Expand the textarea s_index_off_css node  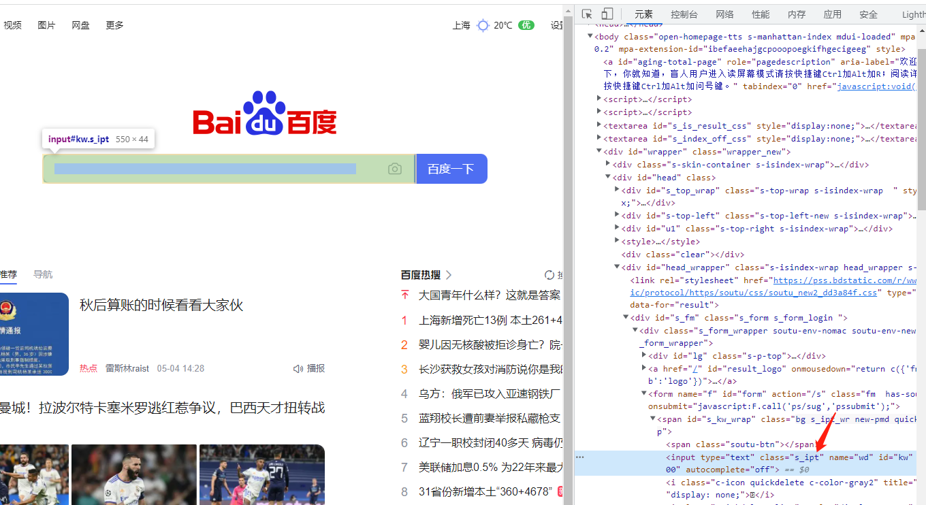click(x=599, y=138)
